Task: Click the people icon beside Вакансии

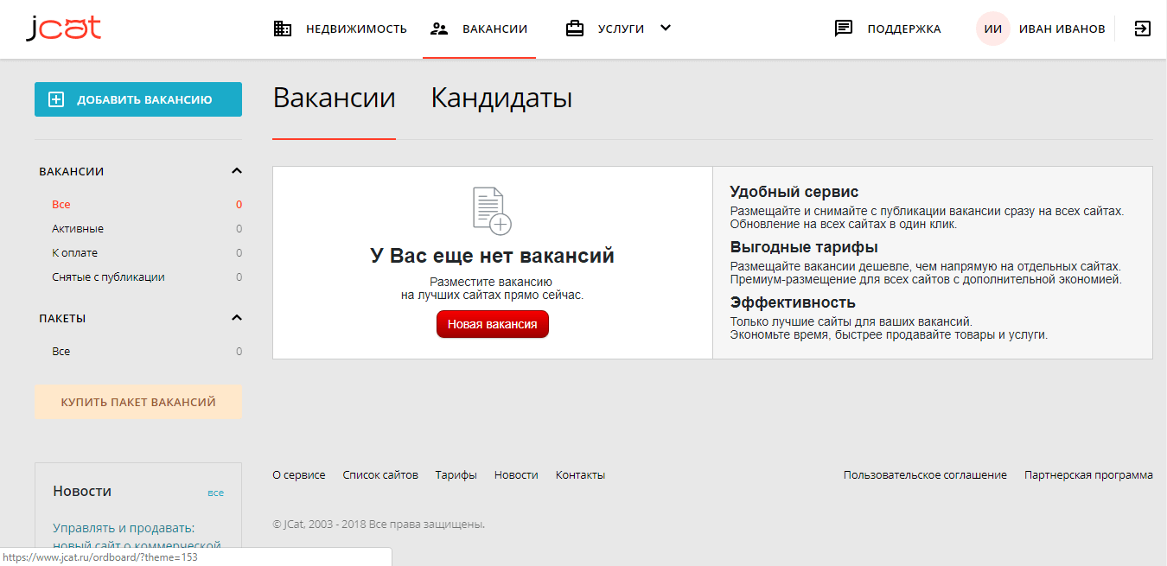Action: coord(439,29)
